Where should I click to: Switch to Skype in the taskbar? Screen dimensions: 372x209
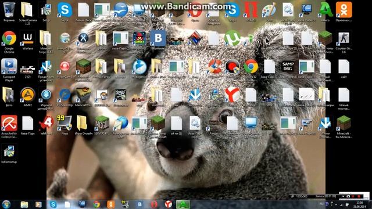tap(53, 204)
